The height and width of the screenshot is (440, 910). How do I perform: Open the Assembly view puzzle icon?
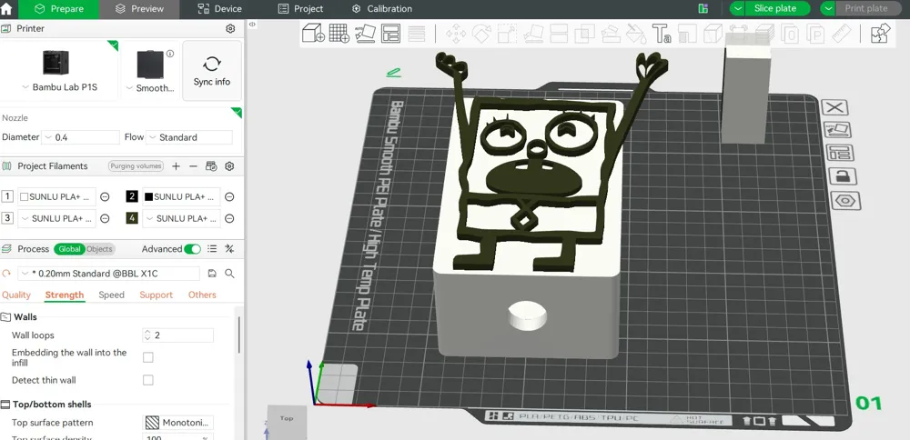pos(880,33)
